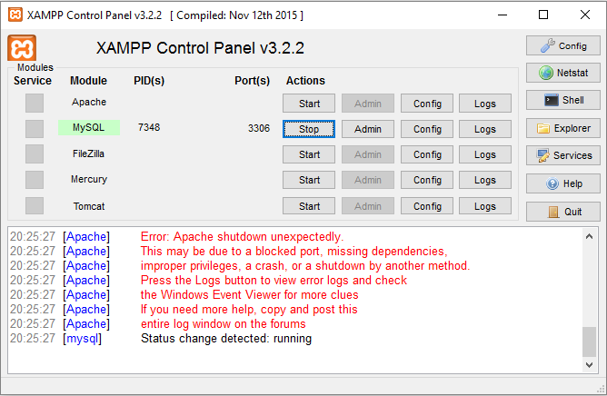Click the FileZilla module label
Viewport: 607px width, 396px height.
click(x=88, y=153)
